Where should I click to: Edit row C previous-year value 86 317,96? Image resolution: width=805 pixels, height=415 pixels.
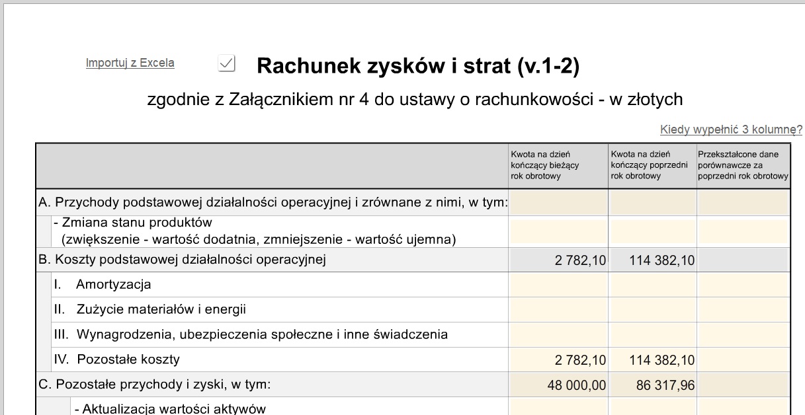652,385
